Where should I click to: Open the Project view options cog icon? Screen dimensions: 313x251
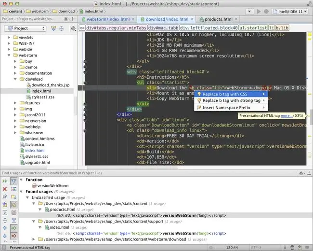tap(74, 28)
